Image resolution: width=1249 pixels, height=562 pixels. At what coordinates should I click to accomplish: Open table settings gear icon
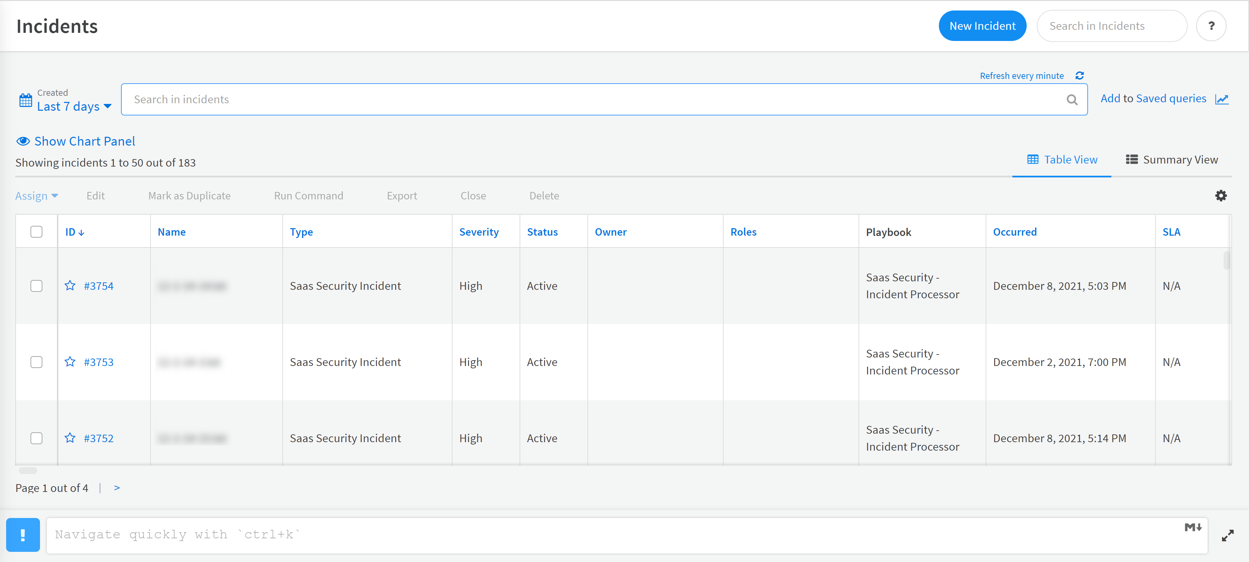click(1221, 196)
